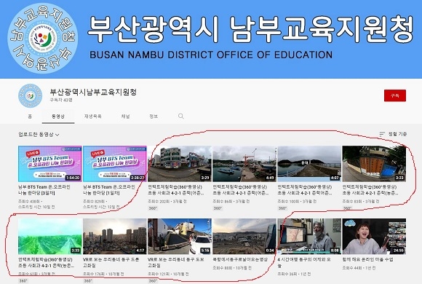Expand the 업로드한 동영상 dropdown

39,134
